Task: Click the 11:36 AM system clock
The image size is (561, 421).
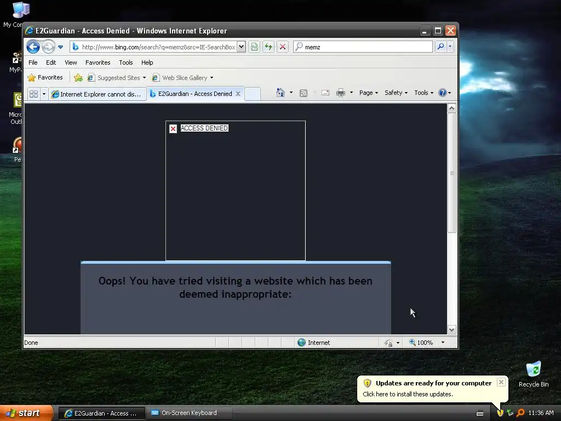Action: [x=541, y=413]
